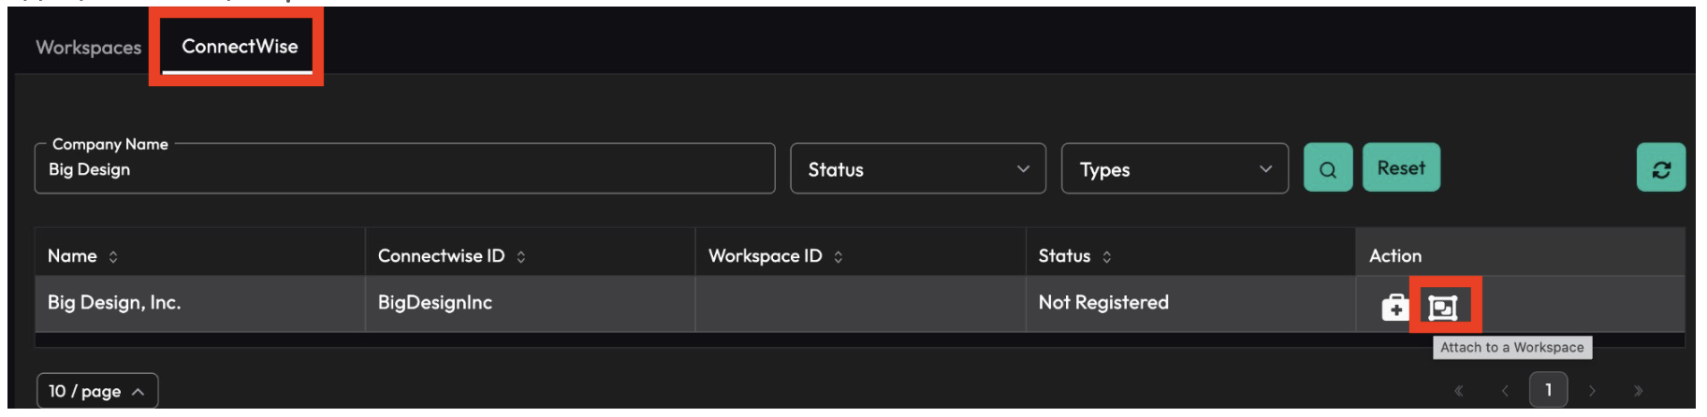1707x417 pixels.
Task: Switch to the Workspaces tab
Action: coord(88,47)
